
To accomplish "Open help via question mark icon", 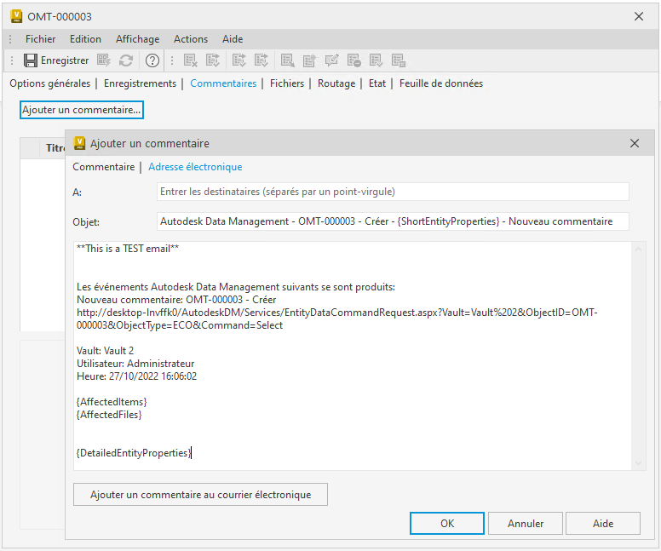I will coord(152,60).
